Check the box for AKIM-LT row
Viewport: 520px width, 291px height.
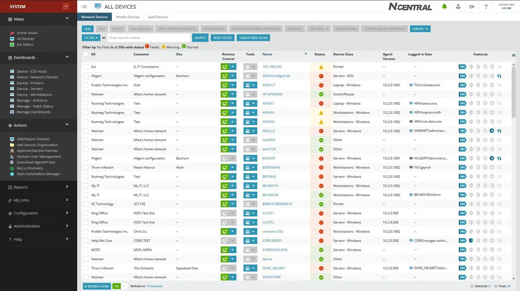[x=86, y=85]
